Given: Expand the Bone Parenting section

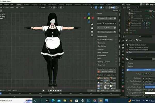Looking at the screenshot, I should click(x=103, y=53).
